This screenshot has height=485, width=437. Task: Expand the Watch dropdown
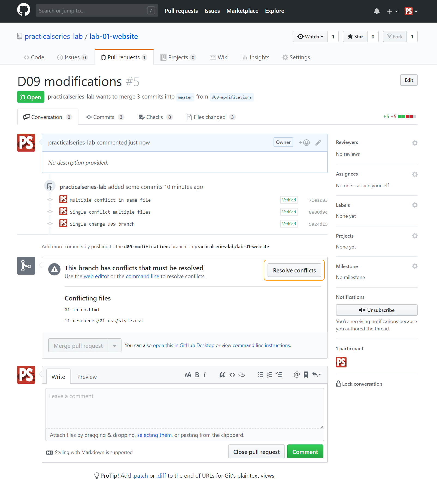pyautogui.click(x=310, y=36)
